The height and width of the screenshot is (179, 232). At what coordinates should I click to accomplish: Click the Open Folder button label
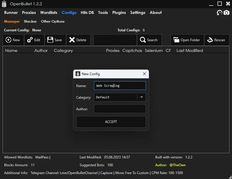190,40
